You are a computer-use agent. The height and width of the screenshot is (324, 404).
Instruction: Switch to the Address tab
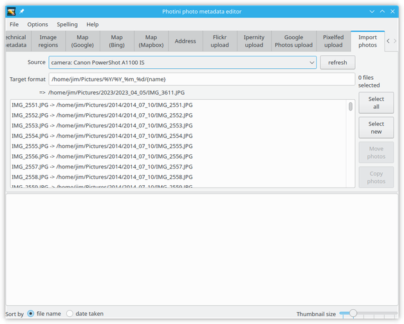pyautogui.click(x=185, y=41)
